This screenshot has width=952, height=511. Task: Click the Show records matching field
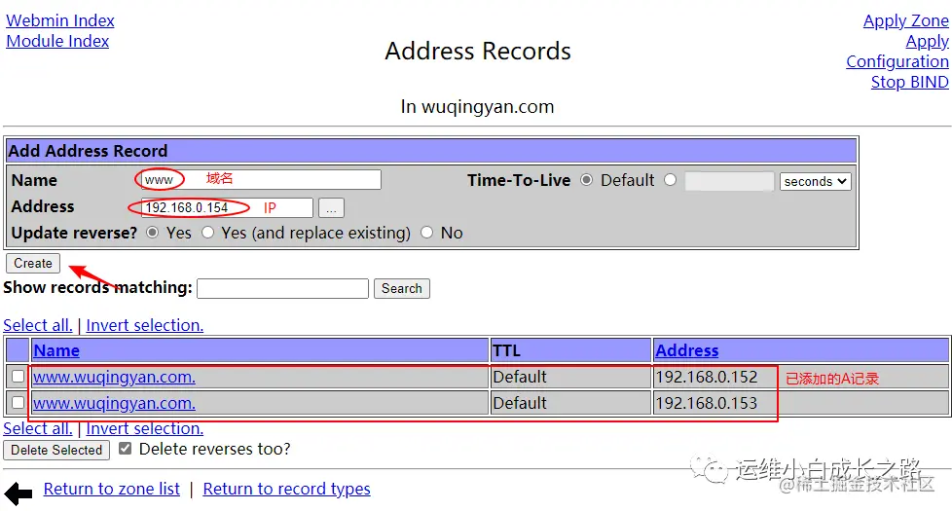point(283,288)
